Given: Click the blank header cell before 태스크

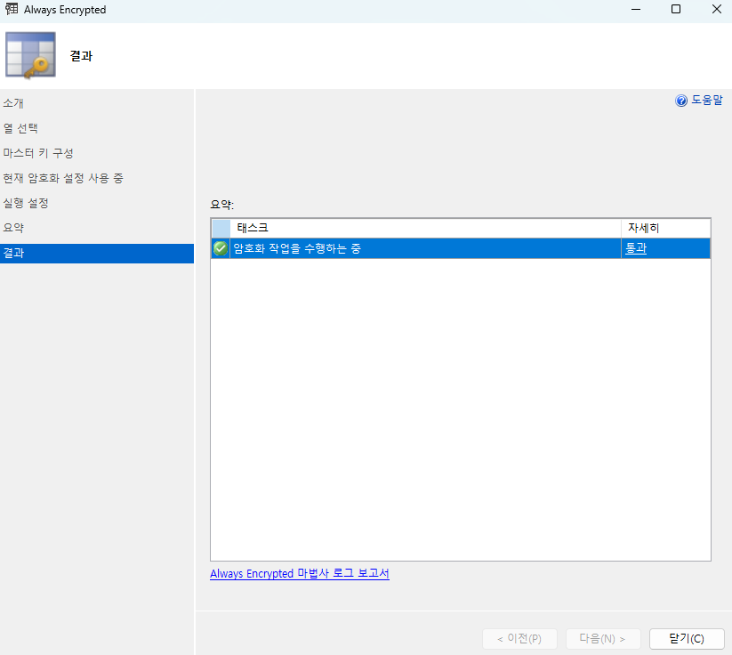Looking at the screenshot, I should tap(221, 229).
